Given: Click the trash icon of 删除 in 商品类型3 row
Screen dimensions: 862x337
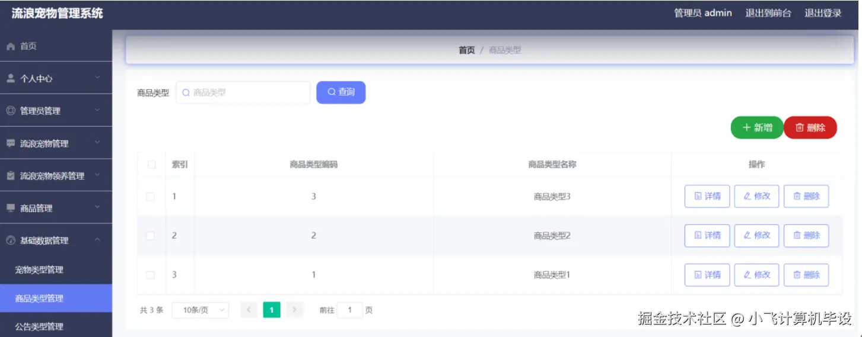Looking at the screenshot, I should click(797, 196).
